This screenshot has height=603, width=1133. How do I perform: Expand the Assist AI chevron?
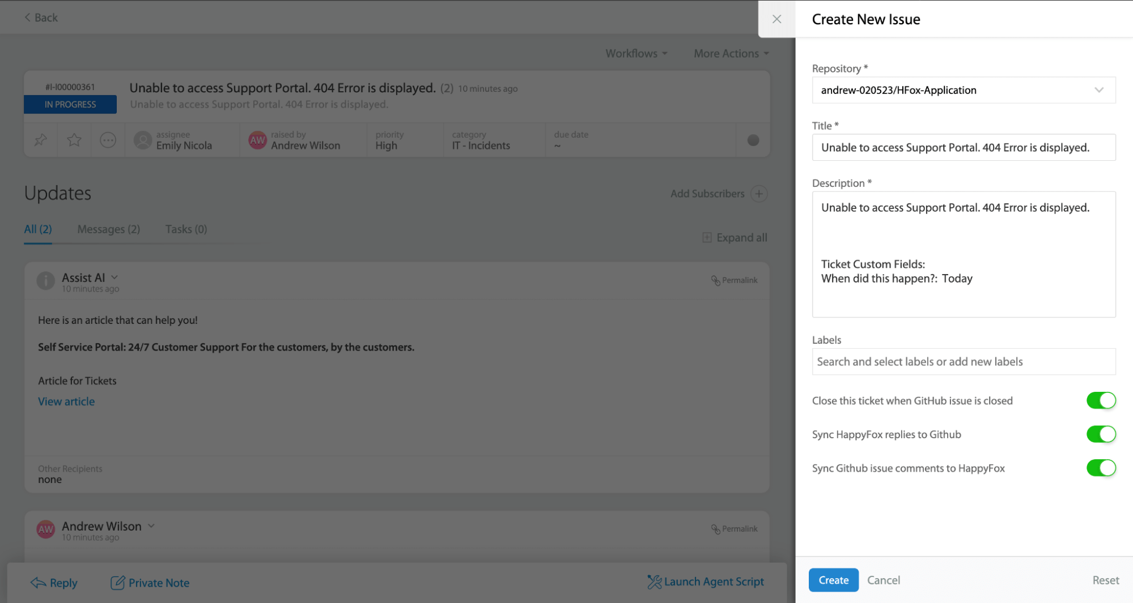click(114, 277)
